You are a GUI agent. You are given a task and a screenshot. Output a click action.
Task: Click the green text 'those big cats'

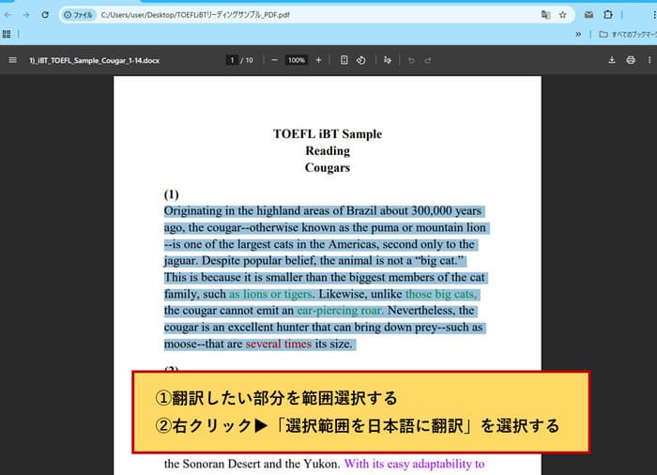(440, 294)
